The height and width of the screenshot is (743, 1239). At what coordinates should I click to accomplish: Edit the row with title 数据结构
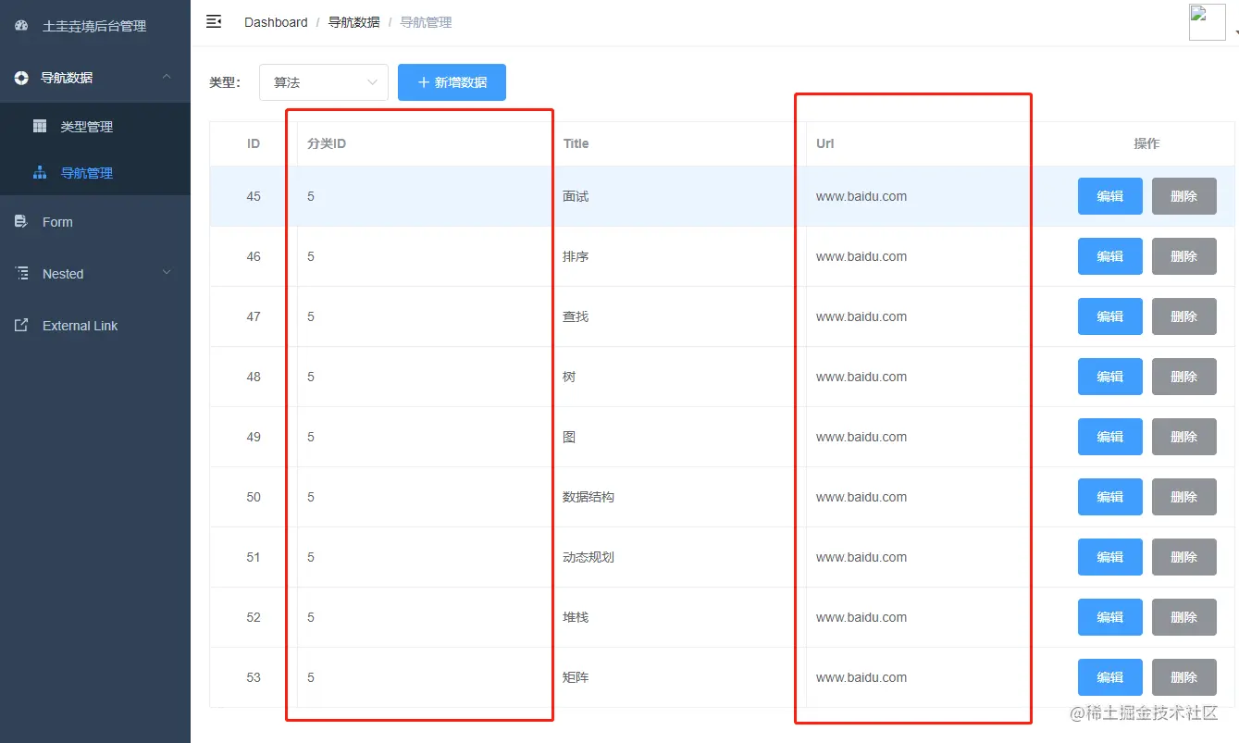click(x=1110, y=497)
